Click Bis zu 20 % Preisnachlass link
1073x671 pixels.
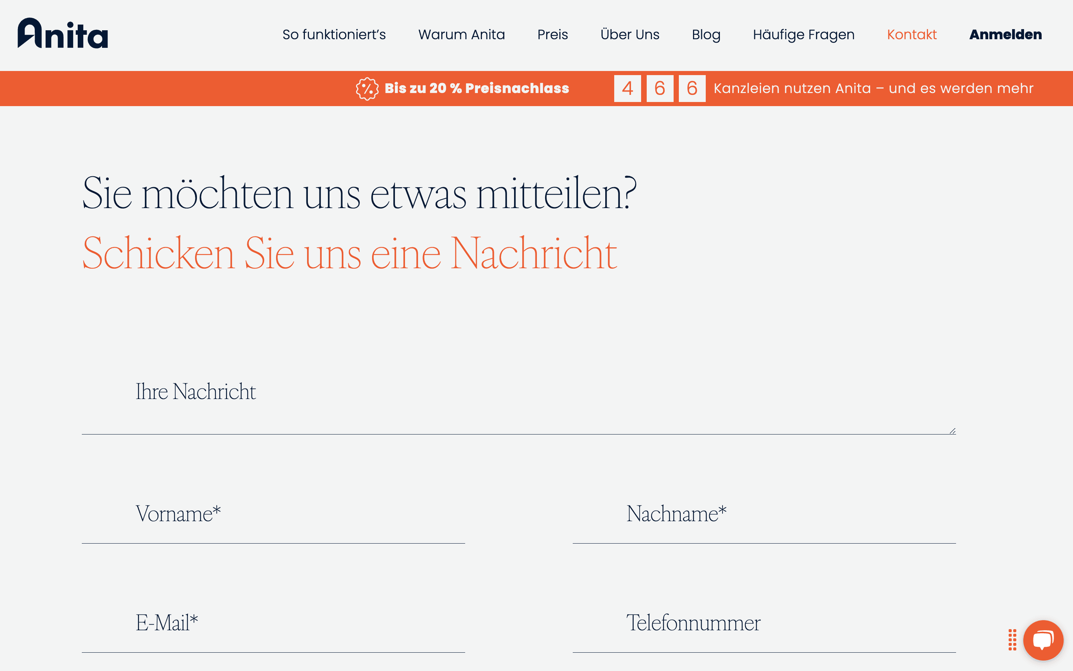pos(477,88)
